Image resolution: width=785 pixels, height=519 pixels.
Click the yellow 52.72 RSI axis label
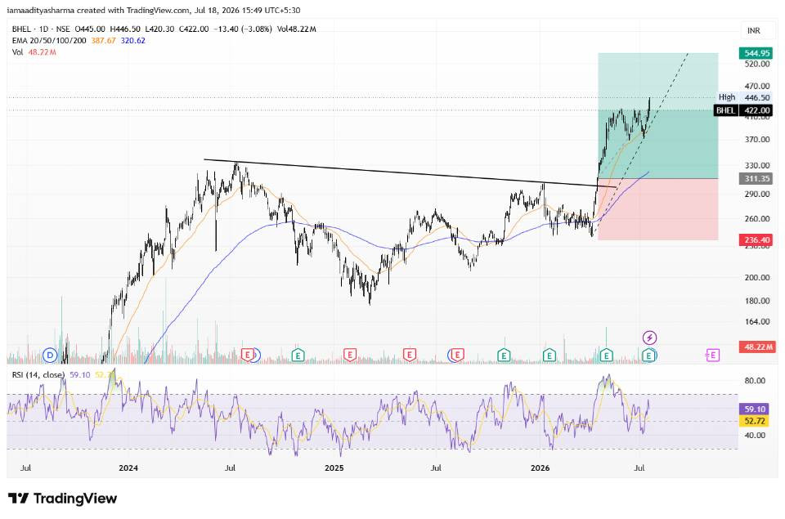coord(755,421)
